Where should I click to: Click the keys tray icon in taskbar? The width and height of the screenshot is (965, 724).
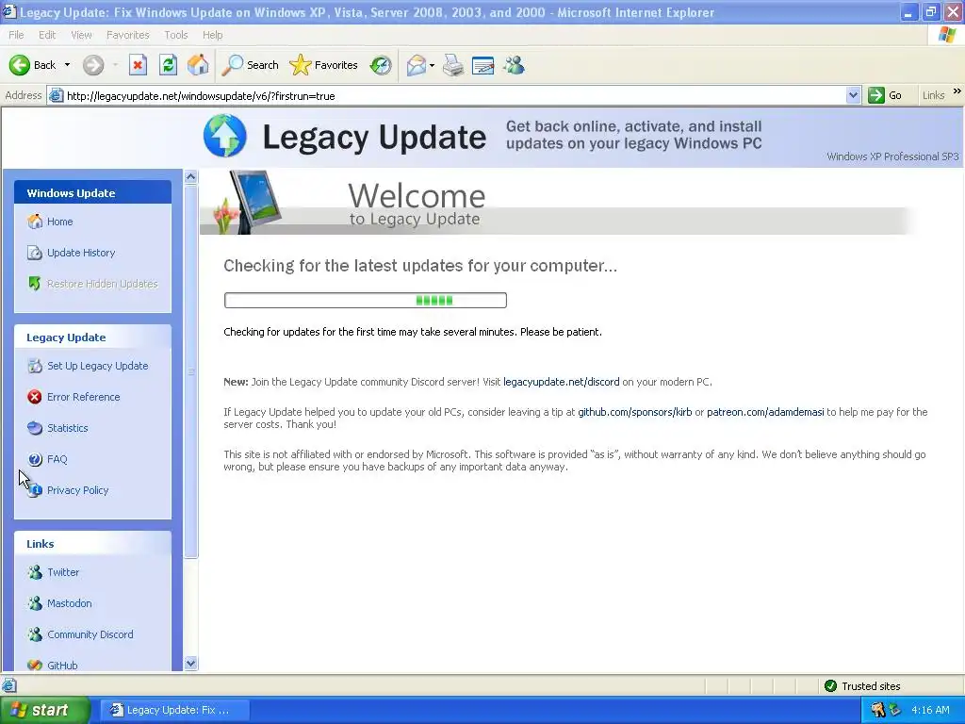tap(877, 710)
